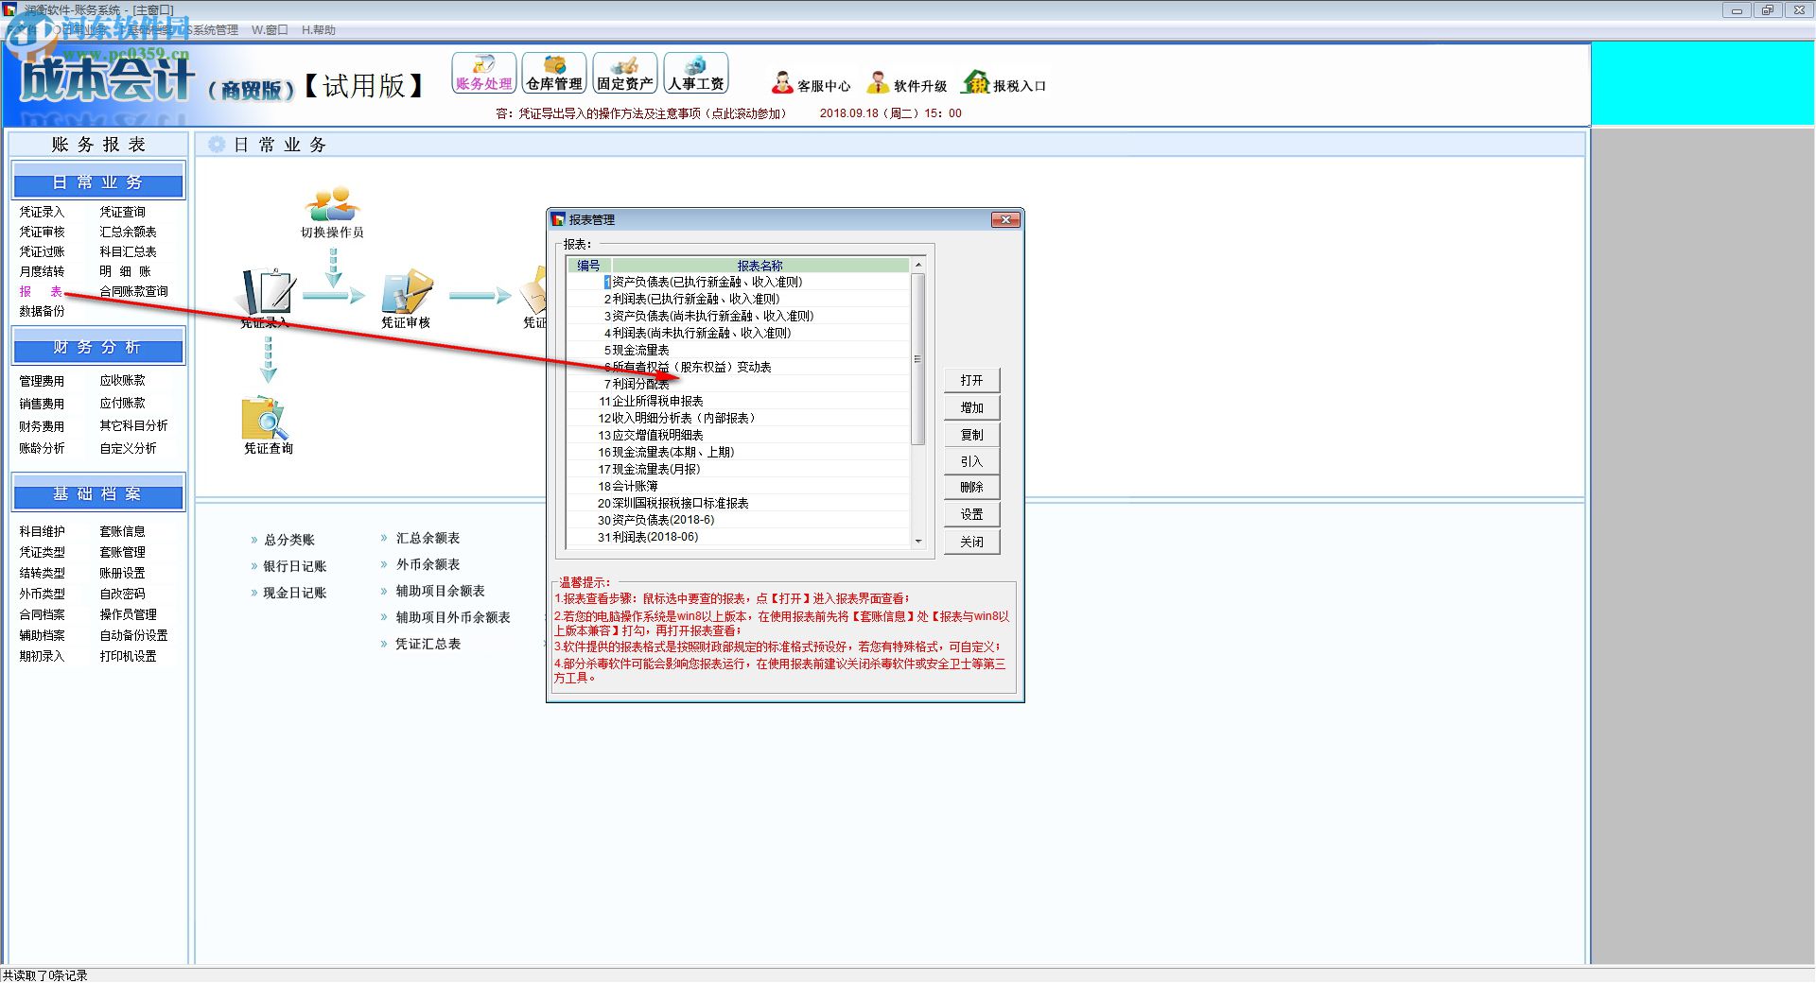Image resolution: width=1816 pixels, height=983 pixels.
Task: Open the 仓库管理 module icon
Action: pos(554,74)
